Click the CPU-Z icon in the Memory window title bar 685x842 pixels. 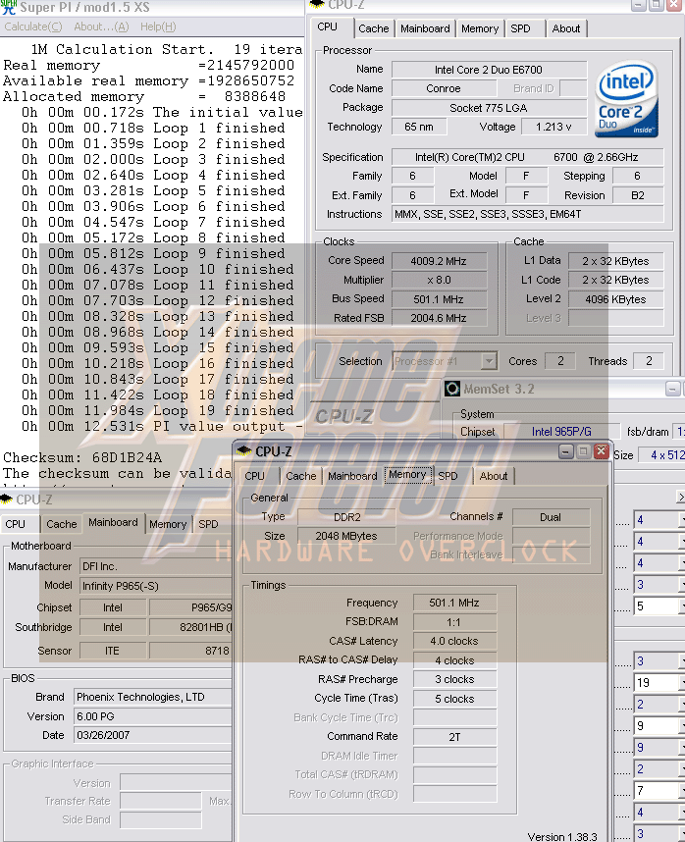pyautogui.click(x=244, y=451)
